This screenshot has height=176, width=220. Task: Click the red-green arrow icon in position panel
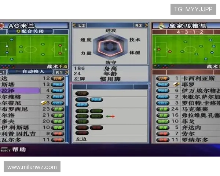tap(110, 116)
